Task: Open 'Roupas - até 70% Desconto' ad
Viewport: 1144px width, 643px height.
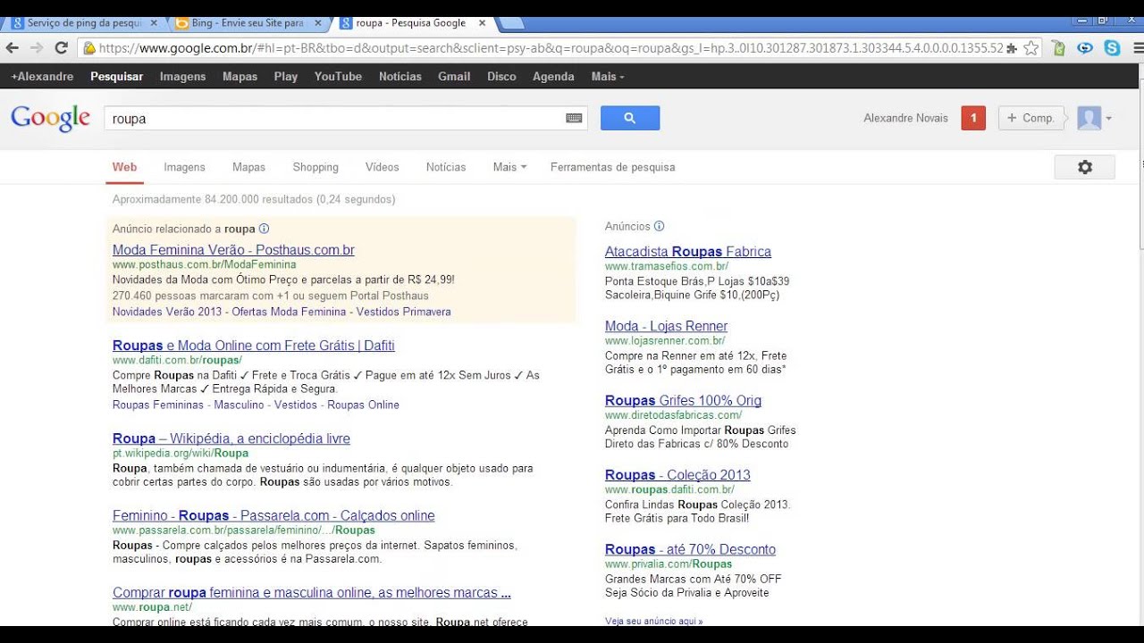Action: click(x=690, y=549)
